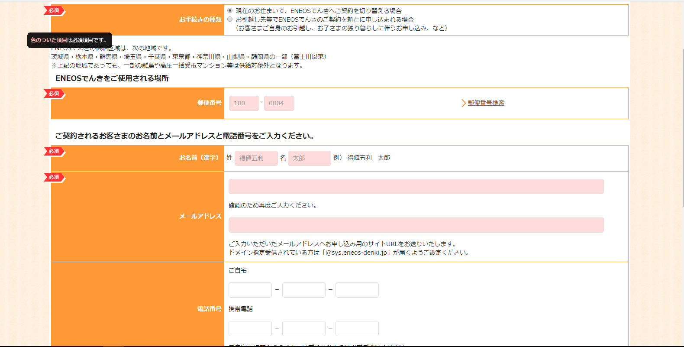This screenshot has width=684, height=347.
Task: Click the 必須 badge next to お名前（漢字）
Action: click(x=54, y=151)
